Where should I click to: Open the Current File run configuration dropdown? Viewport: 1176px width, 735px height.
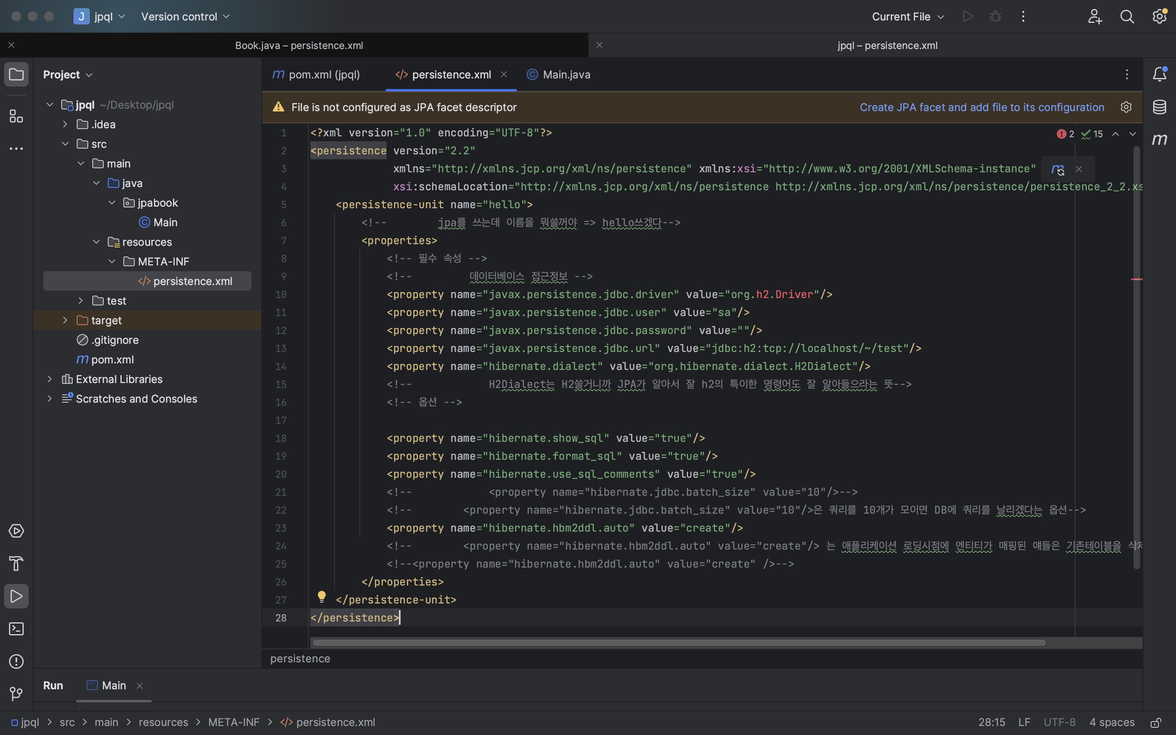(907, 16)
